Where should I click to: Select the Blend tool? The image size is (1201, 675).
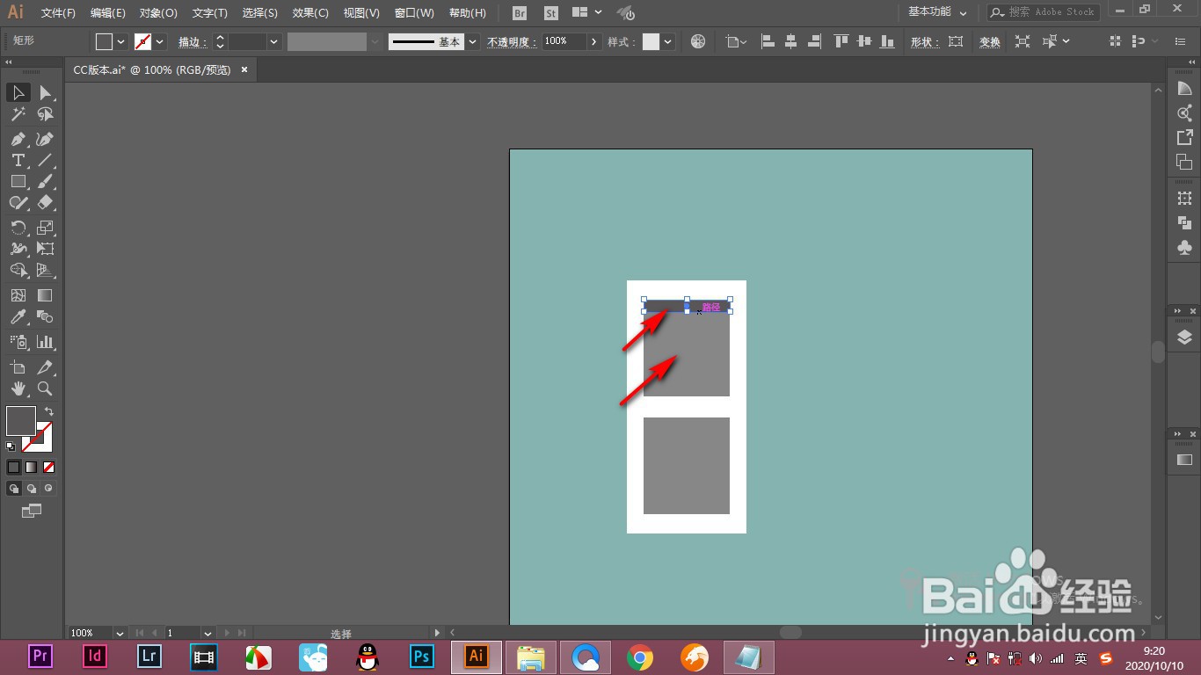(45, 316)
